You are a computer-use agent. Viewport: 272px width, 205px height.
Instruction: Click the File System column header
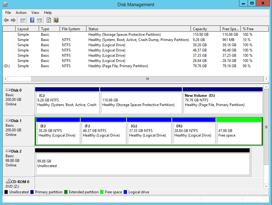tap(73, 29)
